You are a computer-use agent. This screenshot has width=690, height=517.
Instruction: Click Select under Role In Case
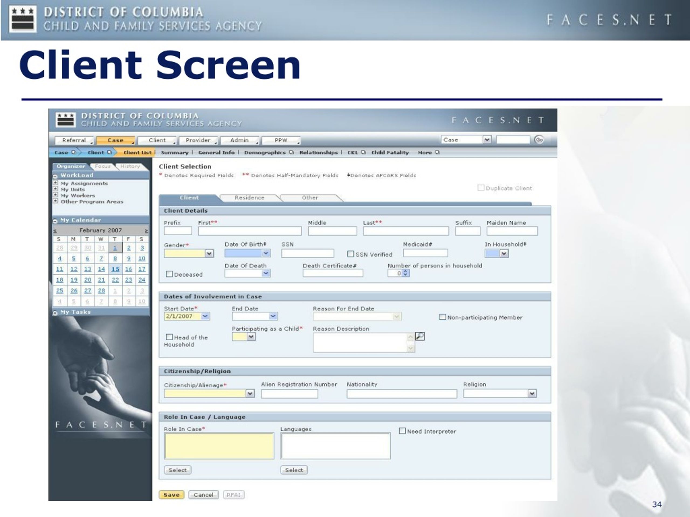178,470
